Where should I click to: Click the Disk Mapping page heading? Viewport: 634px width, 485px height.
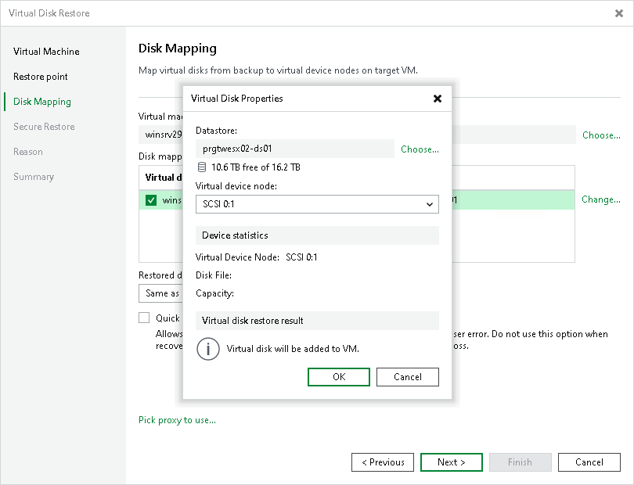pos(178,48)
